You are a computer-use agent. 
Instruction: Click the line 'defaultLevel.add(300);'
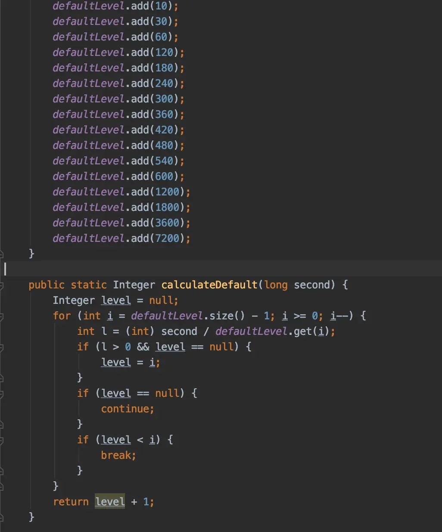click(x=118, y=99)
